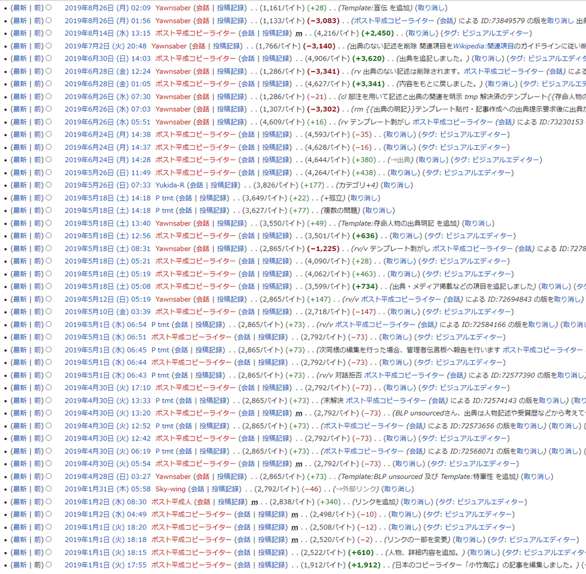The width and height of the screenshot is (586, 574).
Task: Pick radio button for 2019年1月2日 08:30 revision
Action: tap(49, 502)
